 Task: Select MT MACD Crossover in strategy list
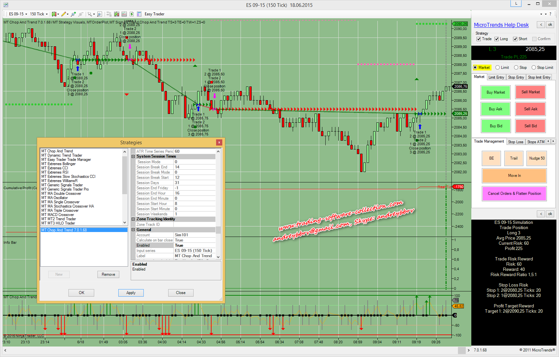(58, 215)
